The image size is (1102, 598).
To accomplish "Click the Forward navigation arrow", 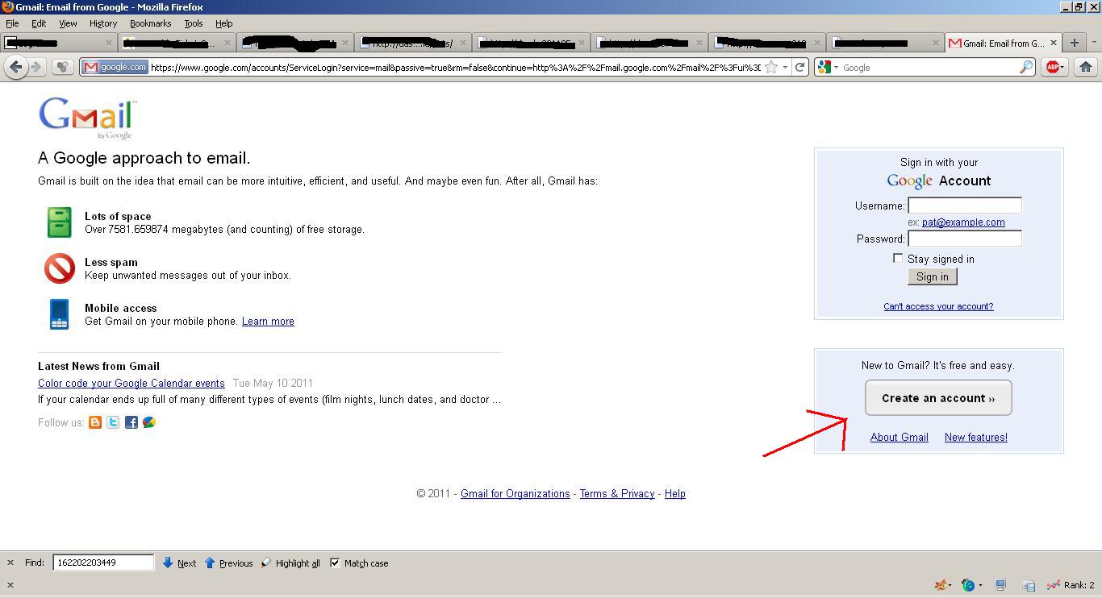I will point(36,67).
